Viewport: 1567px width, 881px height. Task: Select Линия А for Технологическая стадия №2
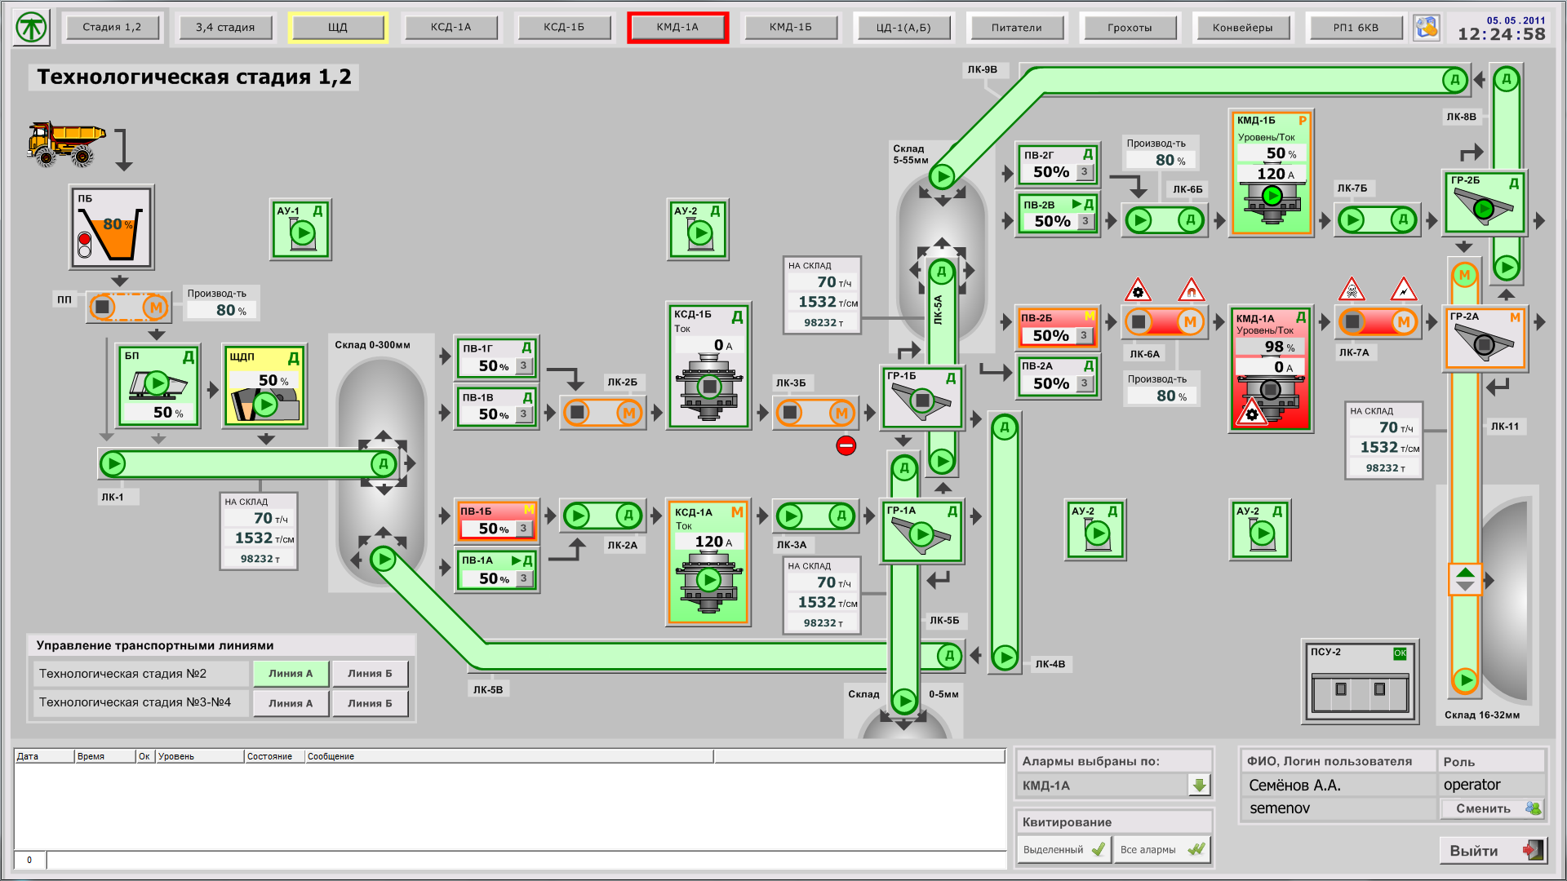[291, 674]
